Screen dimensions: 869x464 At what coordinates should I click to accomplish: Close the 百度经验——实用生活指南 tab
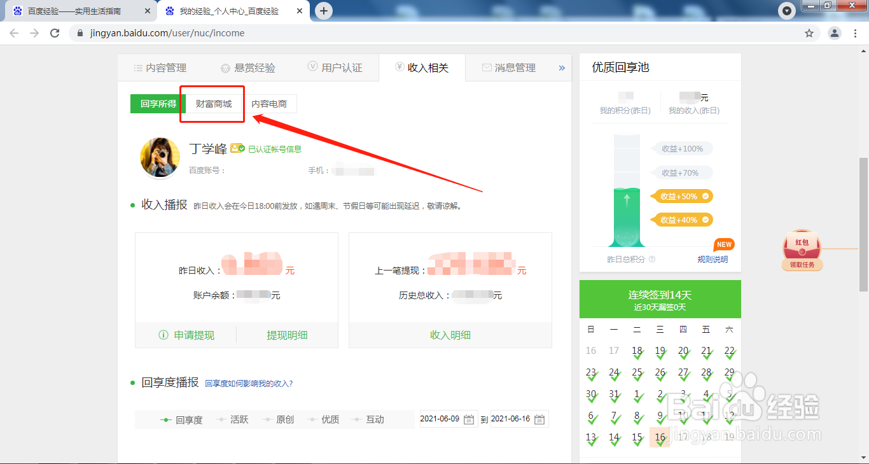148,11
